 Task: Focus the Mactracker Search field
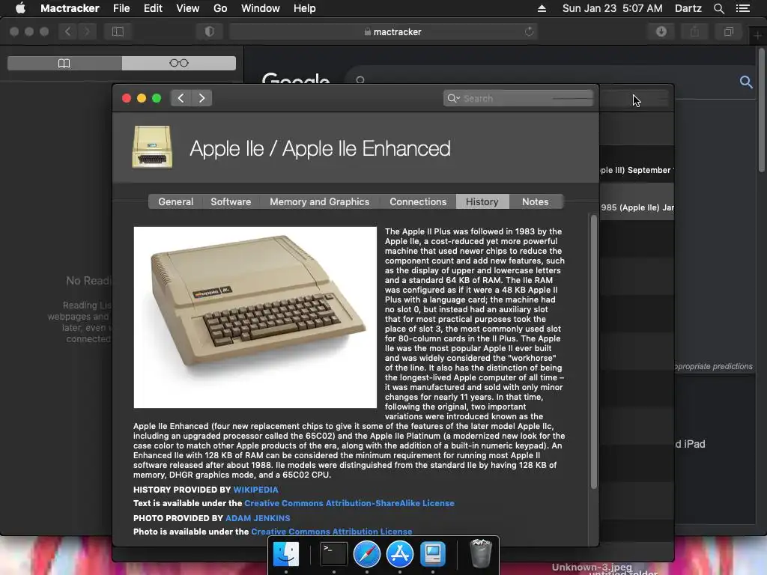(518, 98)
